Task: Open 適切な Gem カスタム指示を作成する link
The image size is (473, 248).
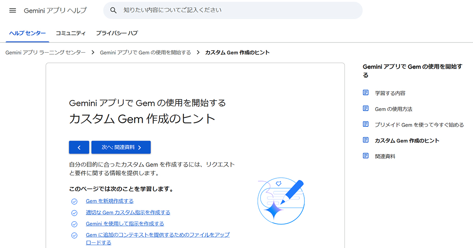Action: pyautogui.click(x=128, y=213)
